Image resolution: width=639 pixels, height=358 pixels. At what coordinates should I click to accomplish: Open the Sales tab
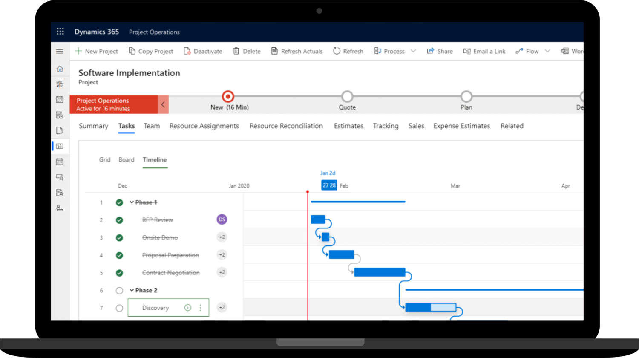pyautogui.click(x=416, y=126)
